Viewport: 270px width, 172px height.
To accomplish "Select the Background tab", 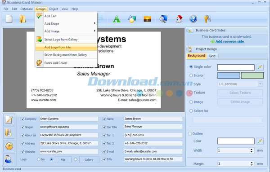I will pyautogui.click(x=196, y=56).
